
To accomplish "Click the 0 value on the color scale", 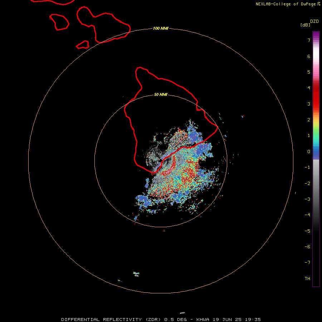I will point(309,152).
